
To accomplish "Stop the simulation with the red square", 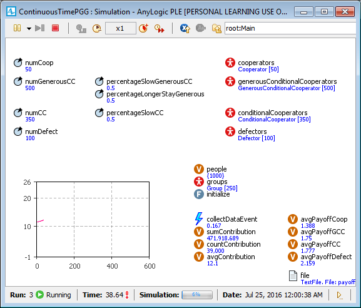I will pos(55,28).
